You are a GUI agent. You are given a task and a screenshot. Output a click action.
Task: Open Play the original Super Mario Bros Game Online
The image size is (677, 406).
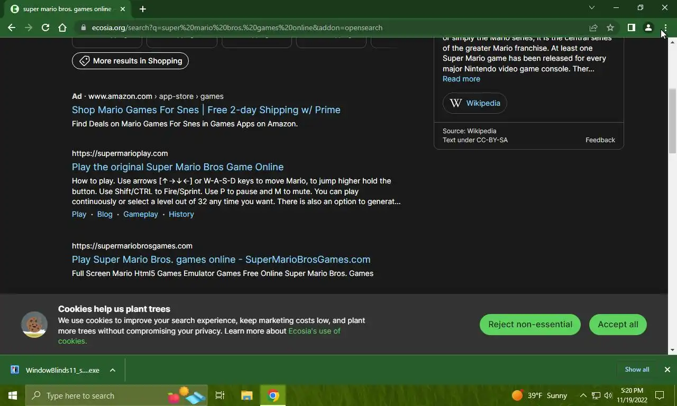[x=178, y=167]
